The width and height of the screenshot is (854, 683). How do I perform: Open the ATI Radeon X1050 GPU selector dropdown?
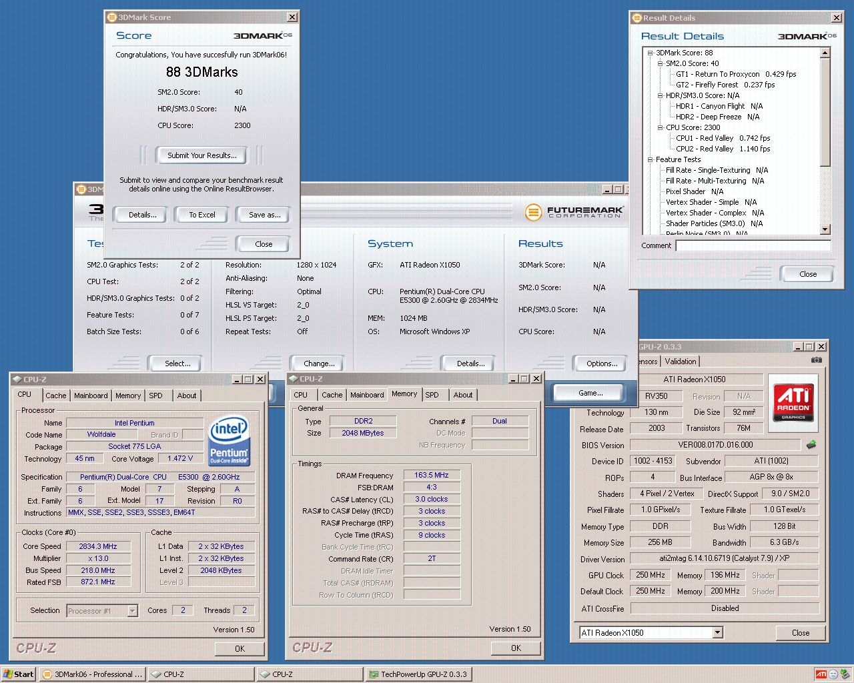click(x=718, y=632)
